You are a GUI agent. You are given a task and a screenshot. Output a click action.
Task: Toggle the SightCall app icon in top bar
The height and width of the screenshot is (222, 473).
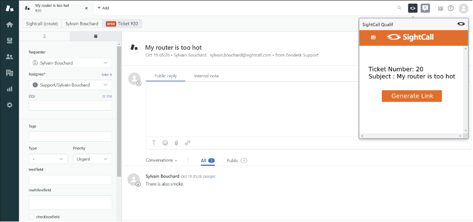click(413, 8)
